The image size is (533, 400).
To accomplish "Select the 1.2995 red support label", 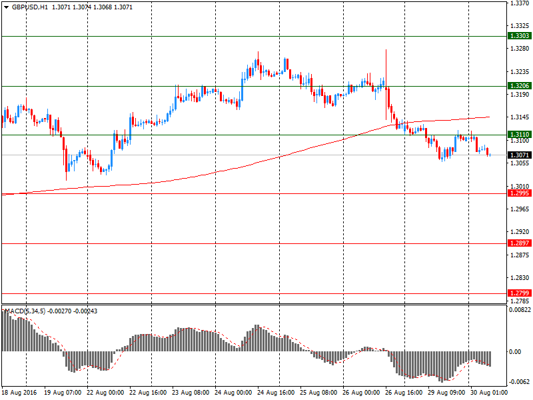I will 520,193.
